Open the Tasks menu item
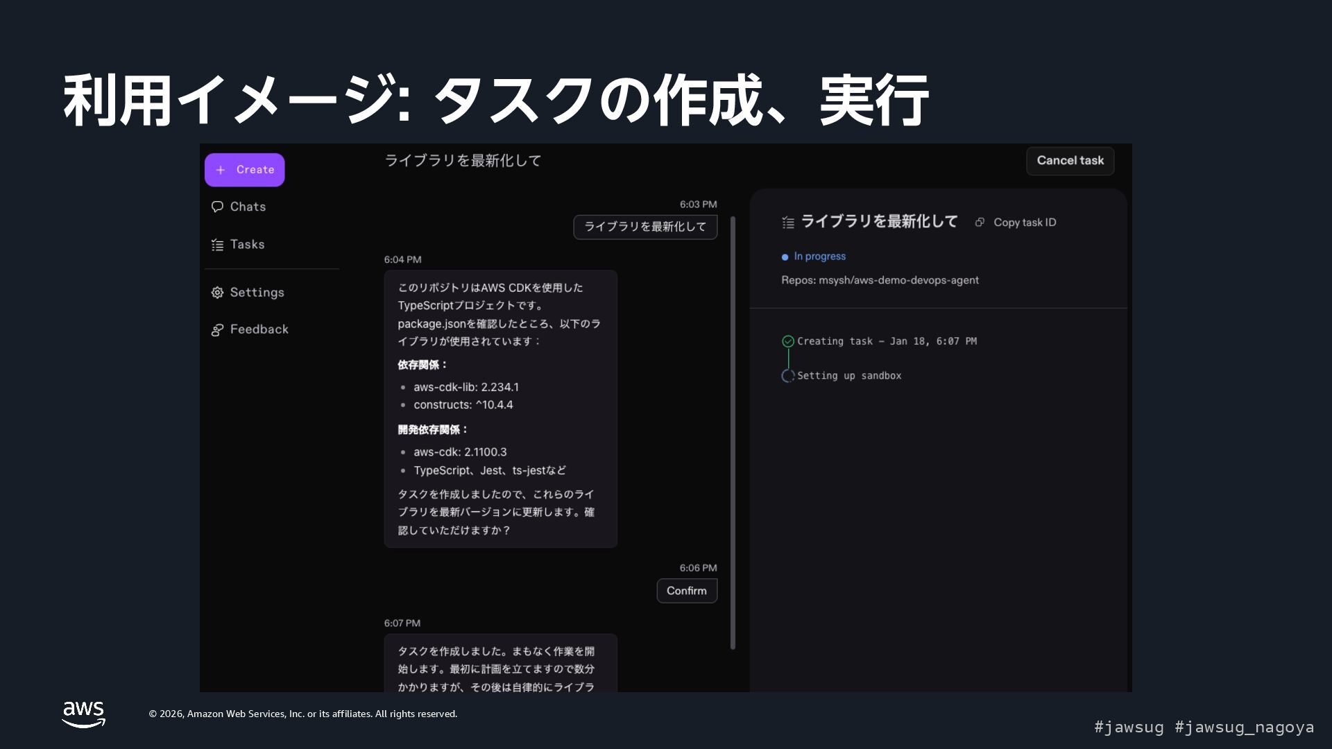The width and height of the screenshot is (1332, 749). (x=247, y=245)
